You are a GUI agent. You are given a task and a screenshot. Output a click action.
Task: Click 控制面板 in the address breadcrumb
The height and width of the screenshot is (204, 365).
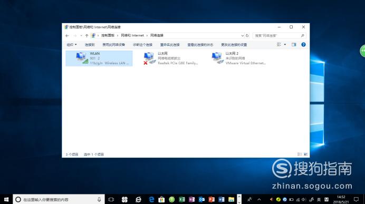click(108, 35)
